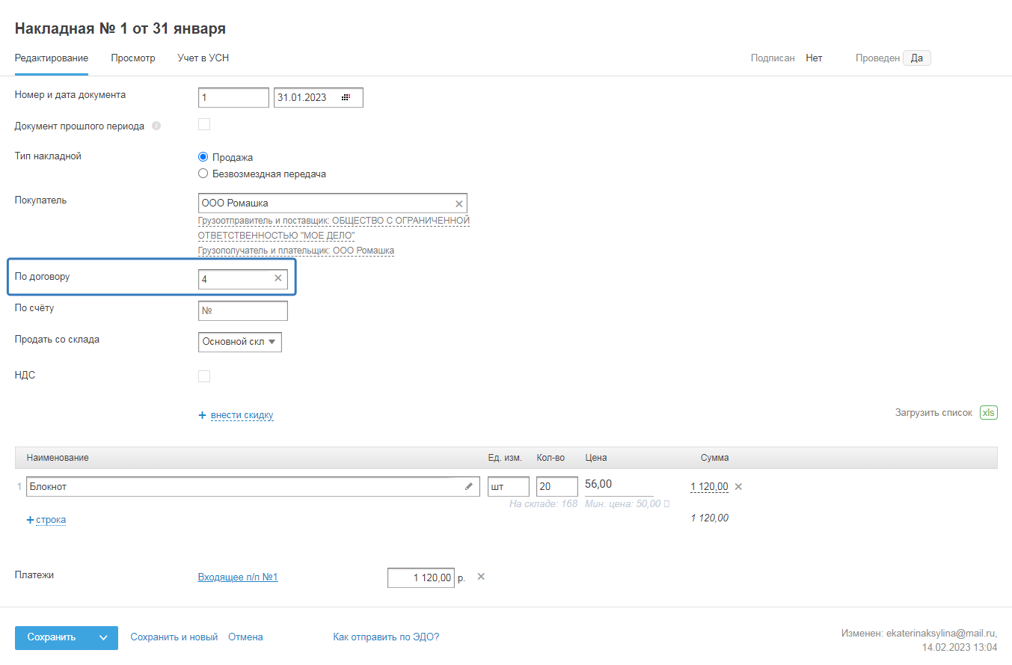Click the xls upload icon
Screen dimensions: 1012x665
point(989,413)
